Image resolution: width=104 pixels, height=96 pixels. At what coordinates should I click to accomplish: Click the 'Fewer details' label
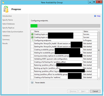pos(40,83)
